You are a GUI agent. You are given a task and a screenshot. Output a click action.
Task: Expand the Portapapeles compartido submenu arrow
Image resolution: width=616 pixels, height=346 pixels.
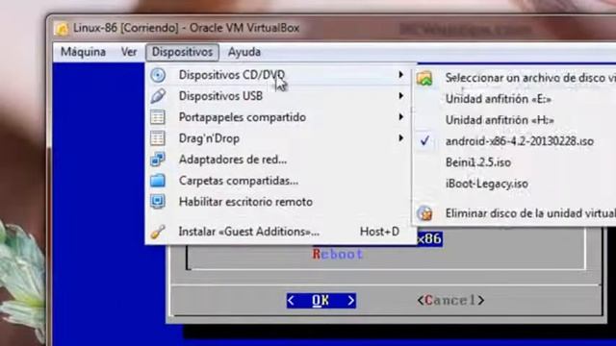400,117
